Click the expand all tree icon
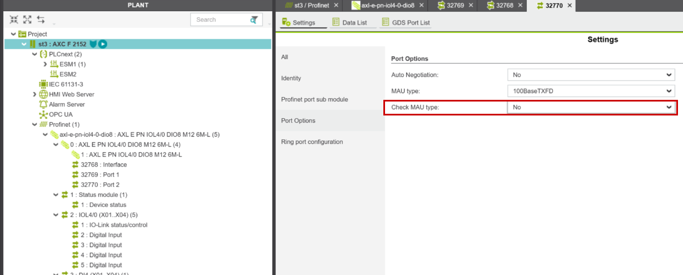The image size is (683, 275). click(x=27, y=20)
